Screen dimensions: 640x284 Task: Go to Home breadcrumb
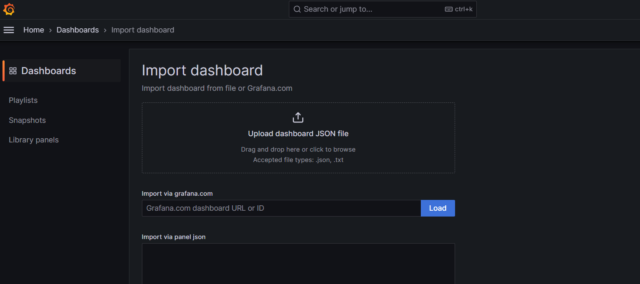coord(34,30)
